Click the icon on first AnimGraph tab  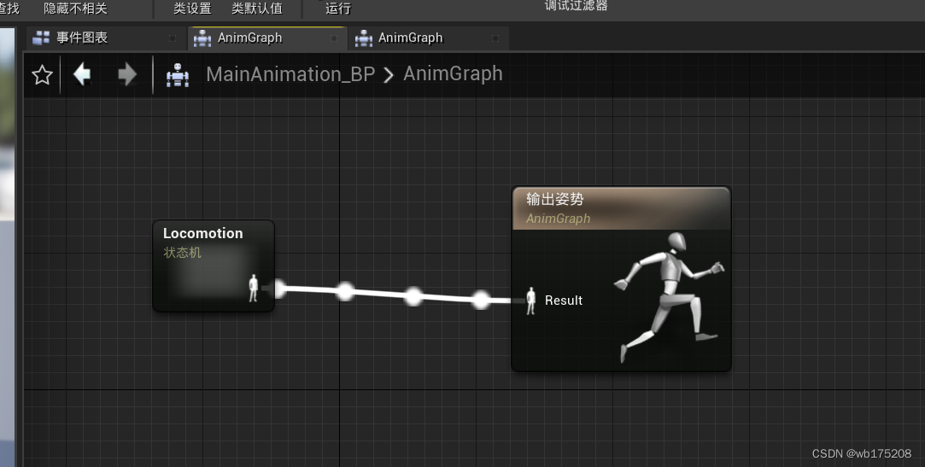point(202,38)
